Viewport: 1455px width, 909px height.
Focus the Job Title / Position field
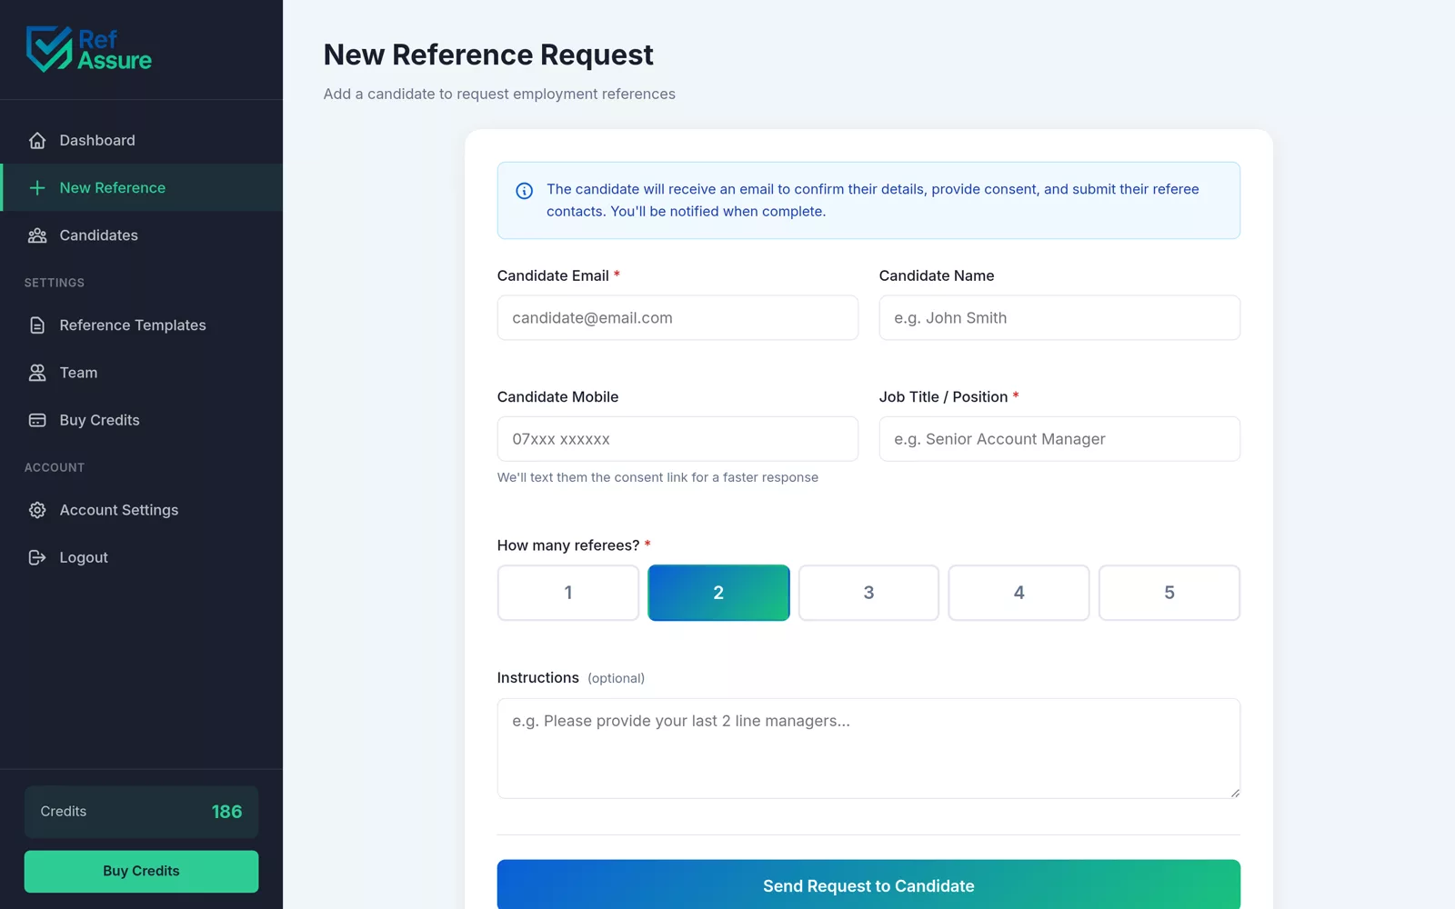pos(1059,439)
